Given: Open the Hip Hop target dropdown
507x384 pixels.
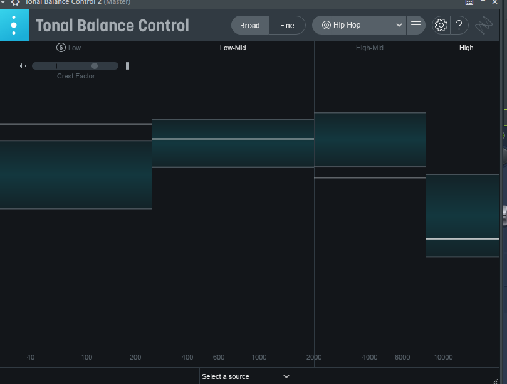Looking at the screenshot, I should coord(360,25).
